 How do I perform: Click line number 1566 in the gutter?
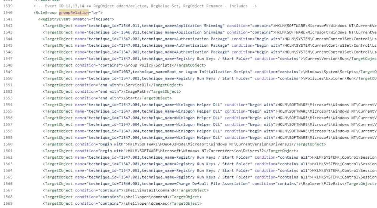click(7, 184)
